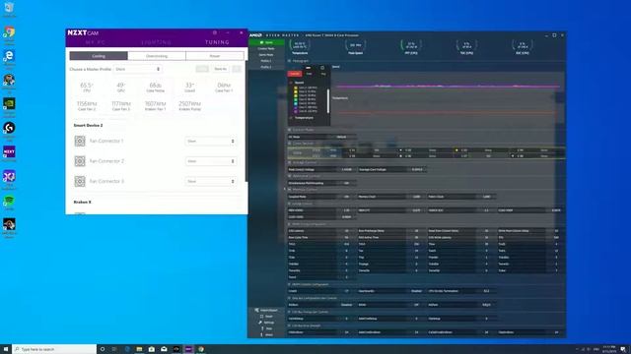This screenshot has width=631, height=354.
Task: Open Recycle Bin desktop icon
Action: point(9,9)
